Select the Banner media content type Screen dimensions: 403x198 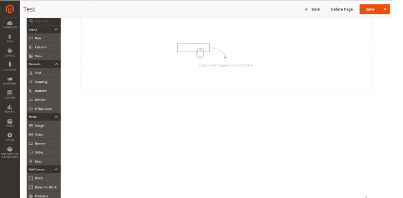44,144
